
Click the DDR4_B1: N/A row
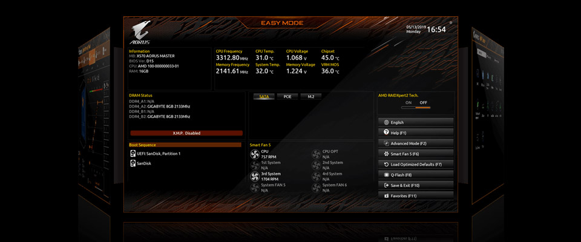(142, 111)
